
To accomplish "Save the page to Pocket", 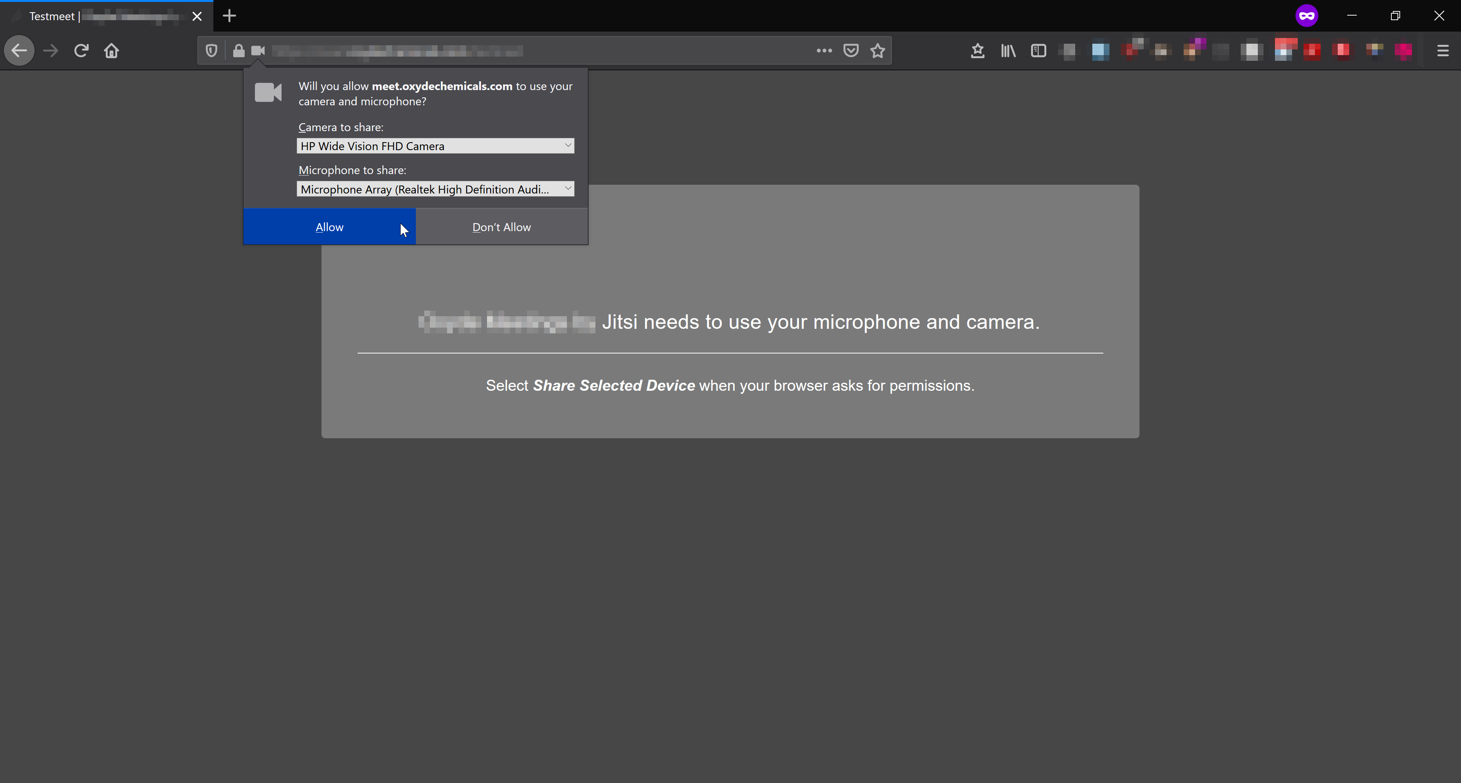I will 851,51.
